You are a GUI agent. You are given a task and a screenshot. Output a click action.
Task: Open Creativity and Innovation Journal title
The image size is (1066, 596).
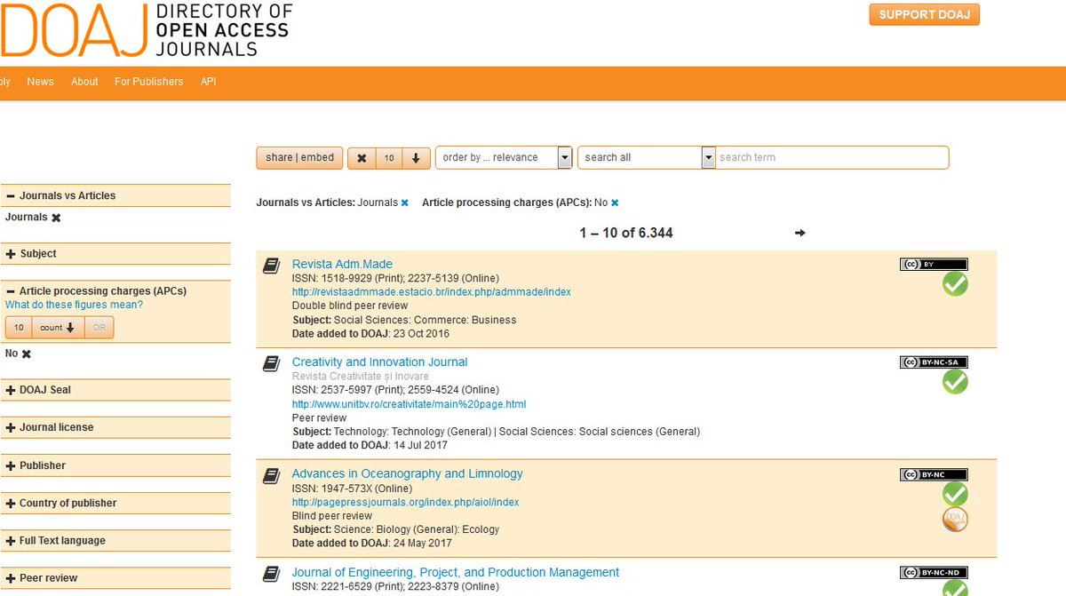click(x=379, y=362)
